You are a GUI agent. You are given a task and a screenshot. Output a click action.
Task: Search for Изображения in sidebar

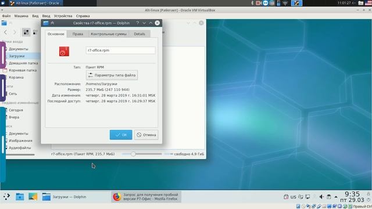[x=20, y=140]
